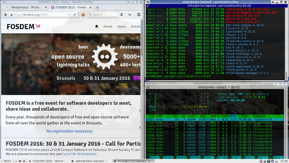The height and width of the screenshot is (163, 289).
Task: Select htop process row PID 13683
Action: click(215, 119)
